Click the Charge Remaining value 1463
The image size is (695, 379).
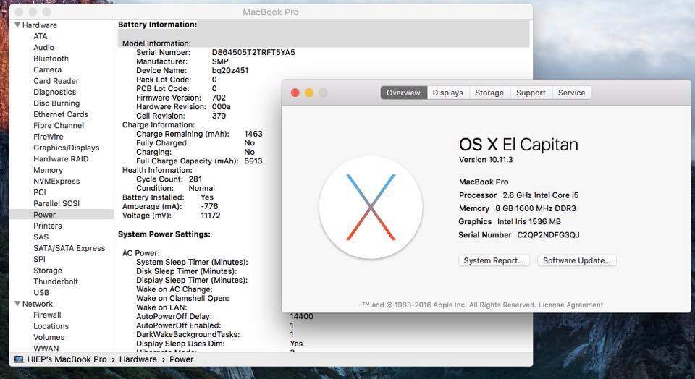(253, 134)
